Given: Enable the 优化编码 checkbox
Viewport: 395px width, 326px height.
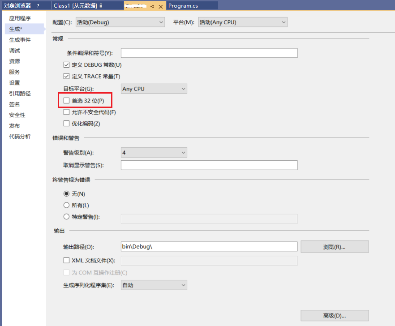Looking at the screenshot, I should click(x=66, y=124).
